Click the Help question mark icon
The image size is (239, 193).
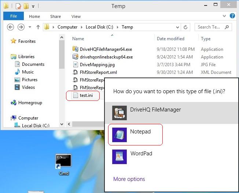pos(232,16)
